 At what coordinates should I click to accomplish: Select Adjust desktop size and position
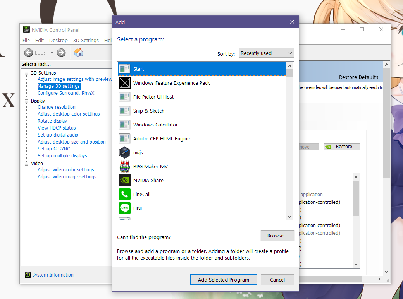[x=72, y=142]
